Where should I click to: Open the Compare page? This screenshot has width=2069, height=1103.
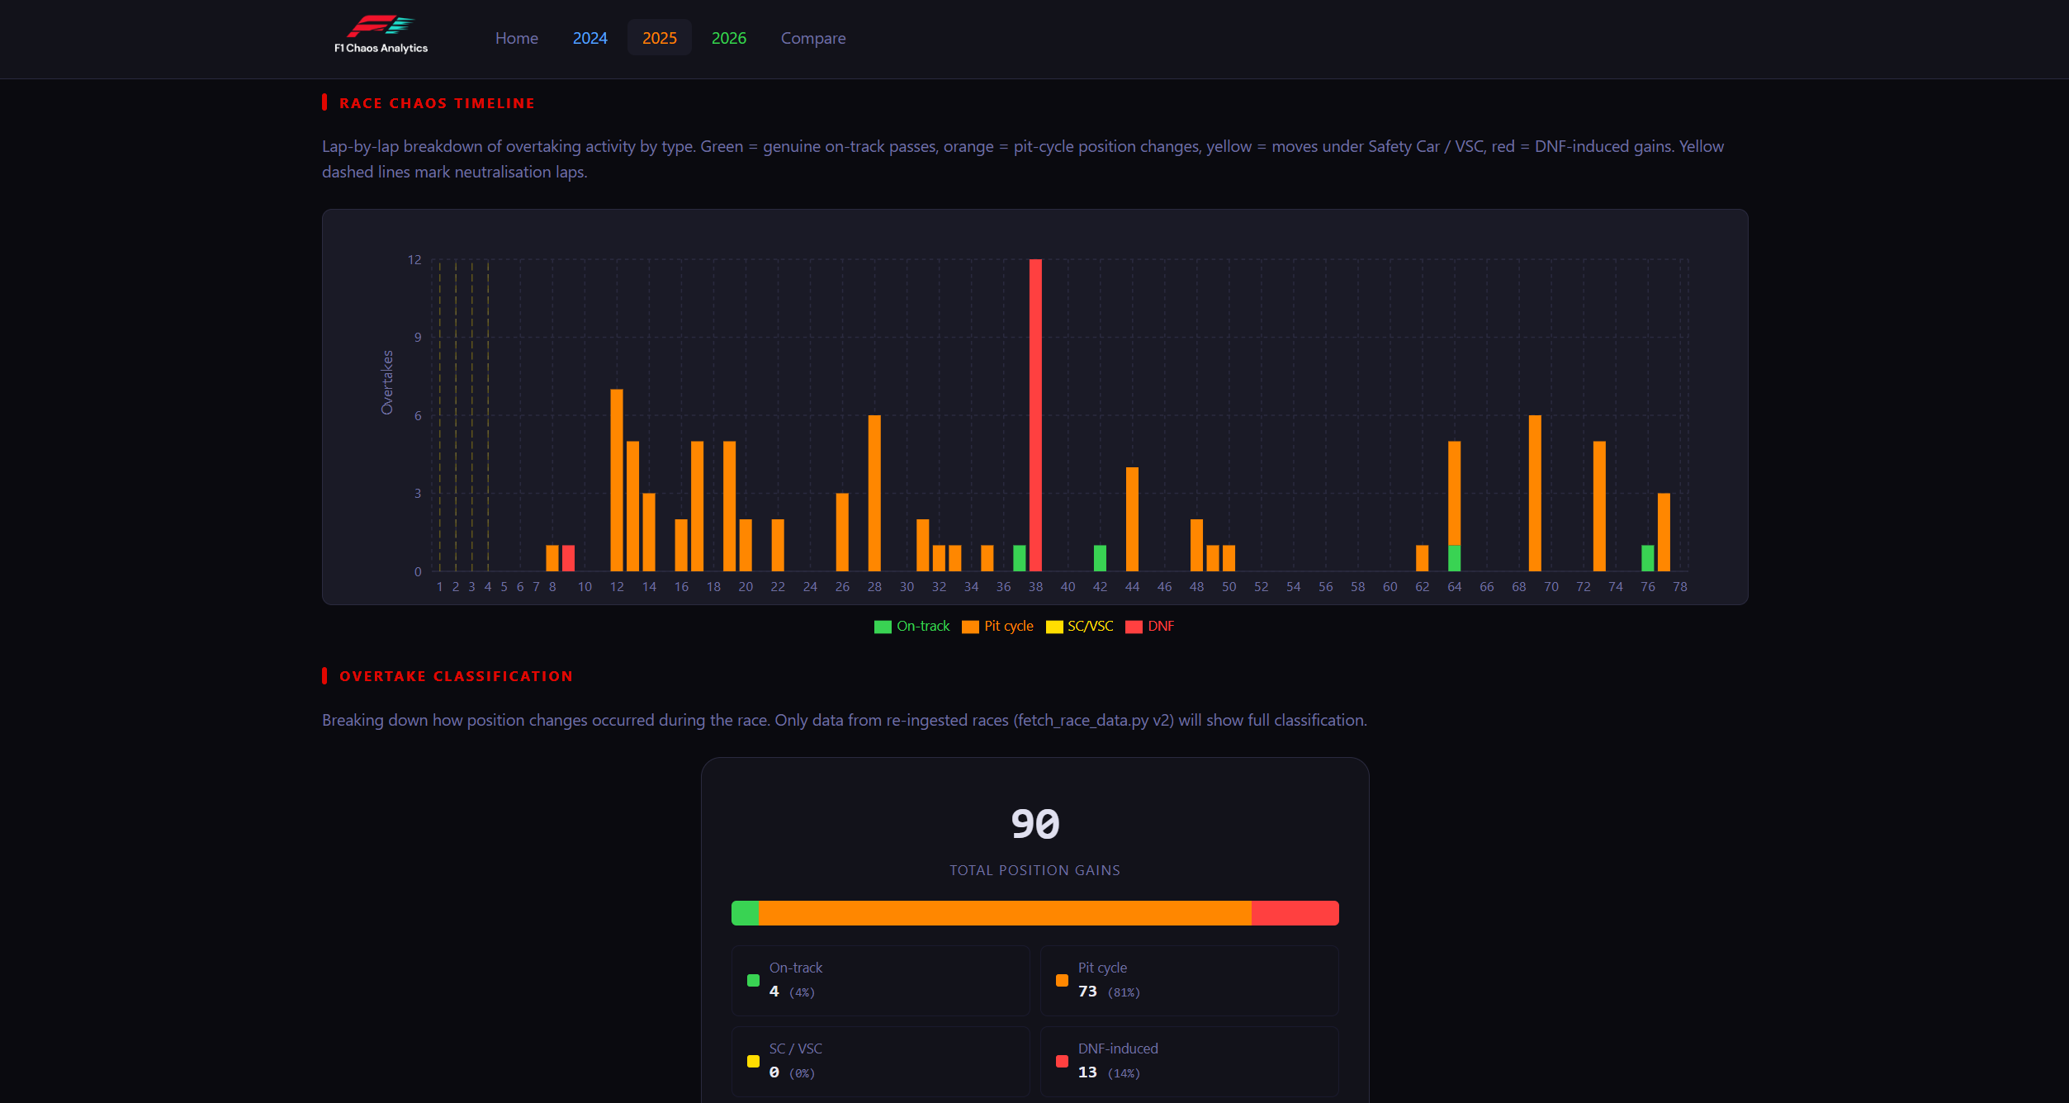pos(812,37)
